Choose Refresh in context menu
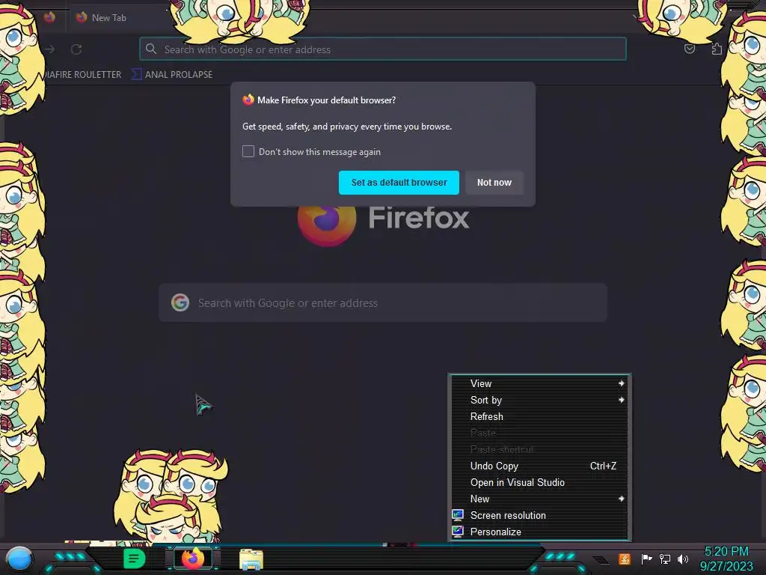The width and height of the screenshot is (766, 575). coord(539,416)
